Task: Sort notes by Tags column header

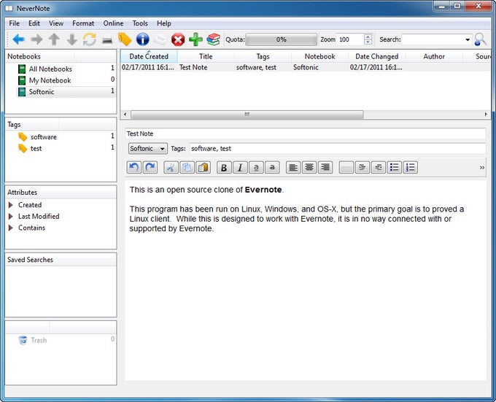Action: click(263, 57)
